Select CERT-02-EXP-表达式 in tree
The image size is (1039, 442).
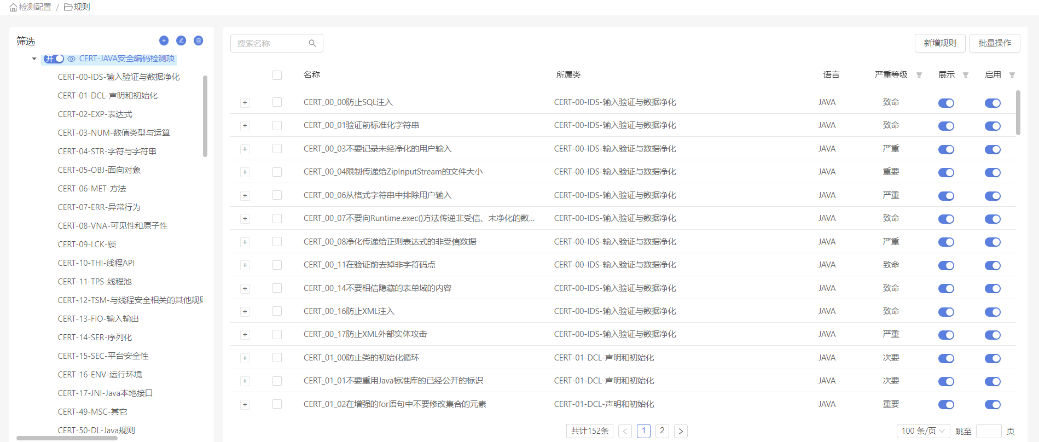point(95,114)
